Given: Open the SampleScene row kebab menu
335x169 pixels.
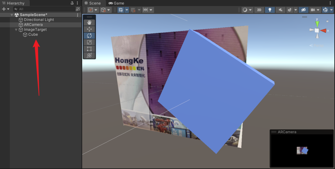Looking at the screenshot, I should click(x=78, y=15).
